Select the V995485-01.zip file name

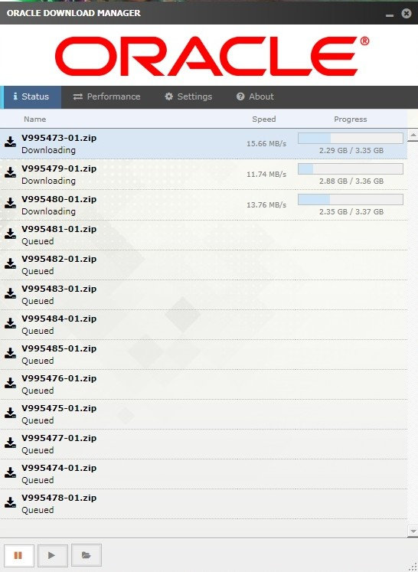(x=59, y=349)
